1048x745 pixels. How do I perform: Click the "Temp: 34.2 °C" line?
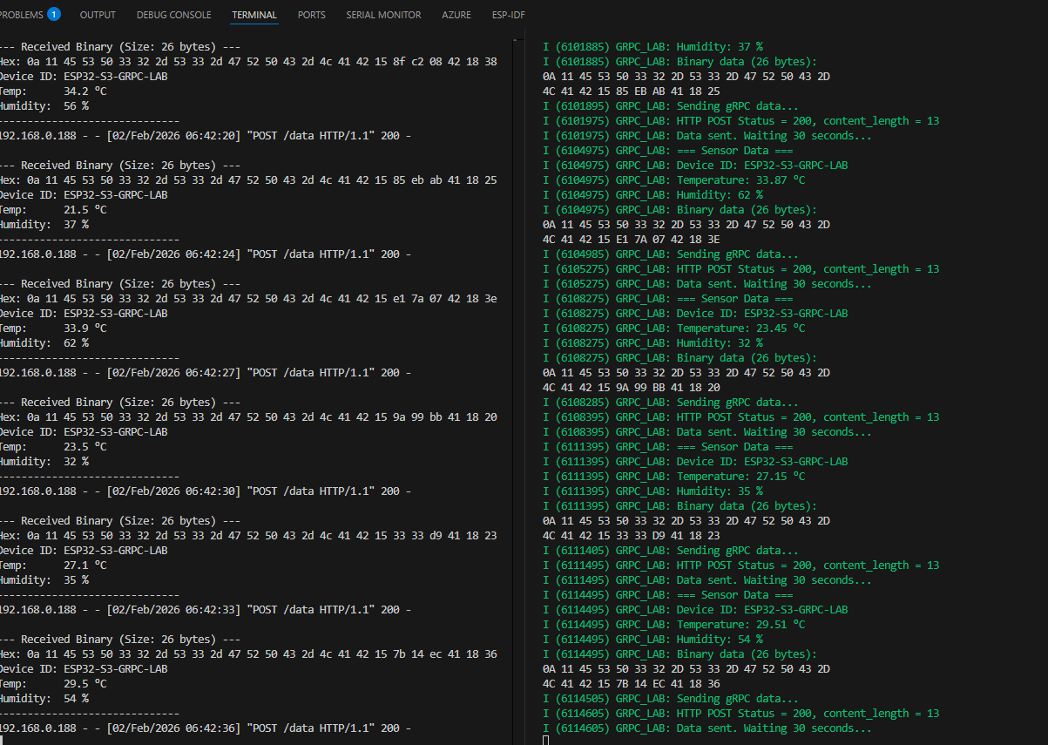pyautogui.click(x=53, y=91)
